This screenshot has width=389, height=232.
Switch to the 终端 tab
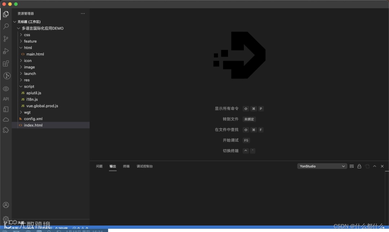click(x=126, y=166)
